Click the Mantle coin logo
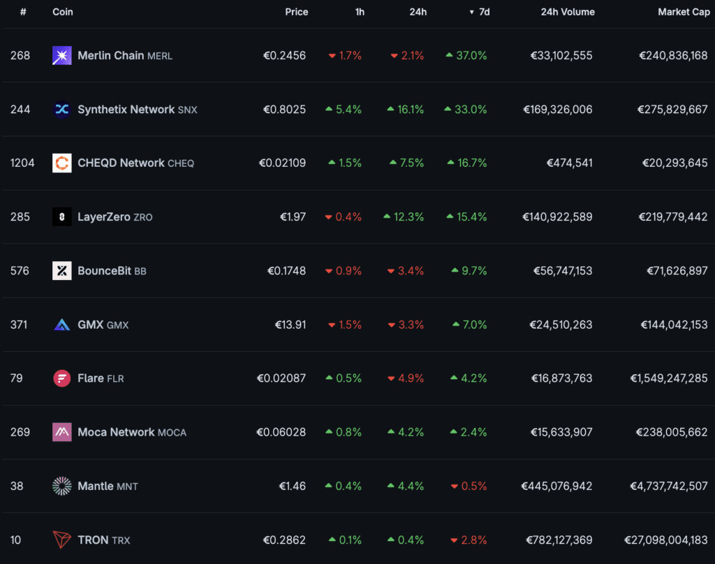Screen dimensions: 715x564 (62, 486)
